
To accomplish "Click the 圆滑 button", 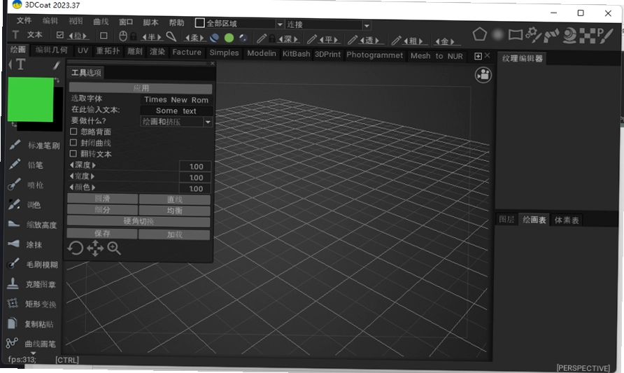I will (102, 199).
